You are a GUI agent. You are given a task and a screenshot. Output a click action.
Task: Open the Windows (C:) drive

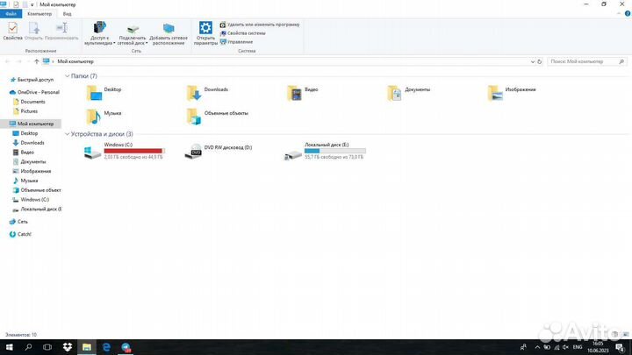click(93, 153)
